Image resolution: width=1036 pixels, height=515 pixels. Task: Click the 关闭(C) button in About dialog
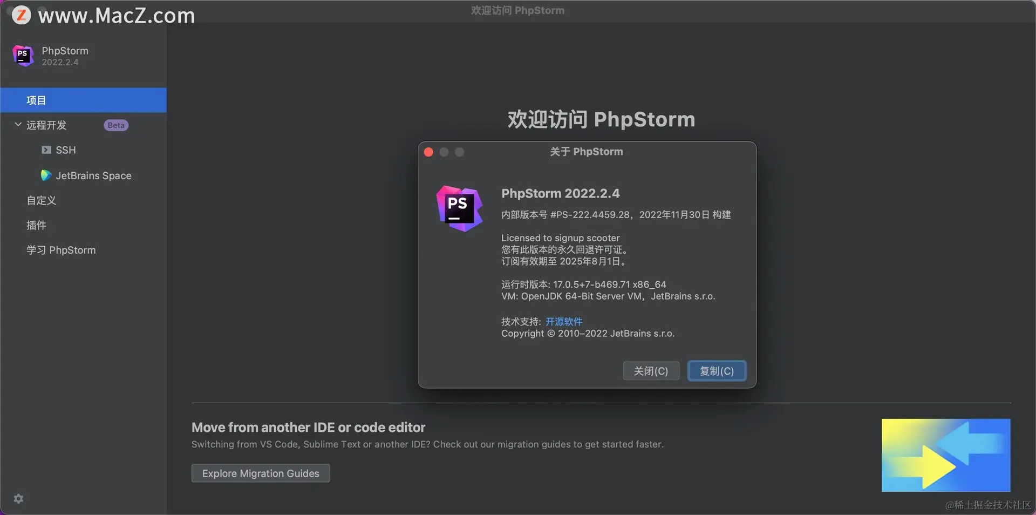pos(651,371)
